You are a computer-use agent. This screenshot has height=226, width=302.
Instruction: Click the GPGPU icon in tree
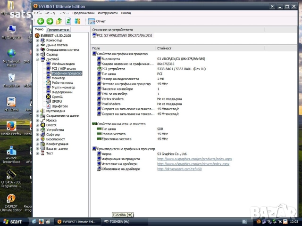48,102
